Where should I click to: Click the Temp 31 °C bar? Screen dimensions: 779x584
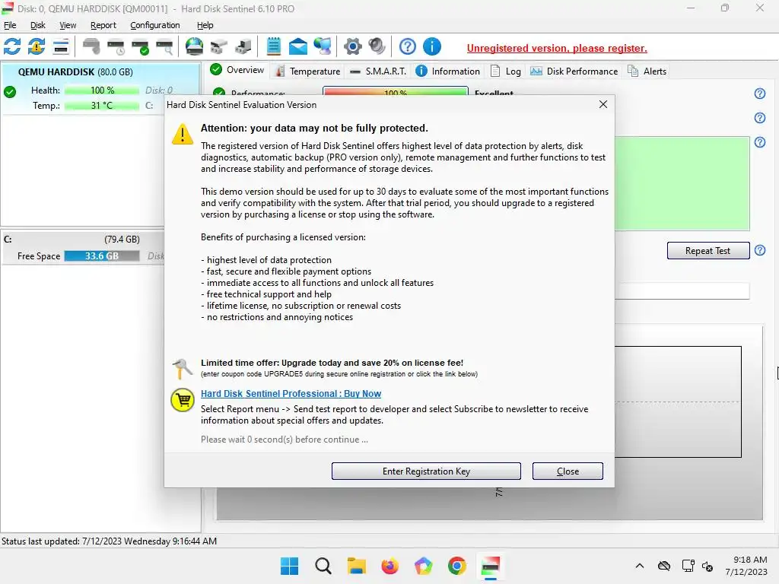(x=102, y=105)
